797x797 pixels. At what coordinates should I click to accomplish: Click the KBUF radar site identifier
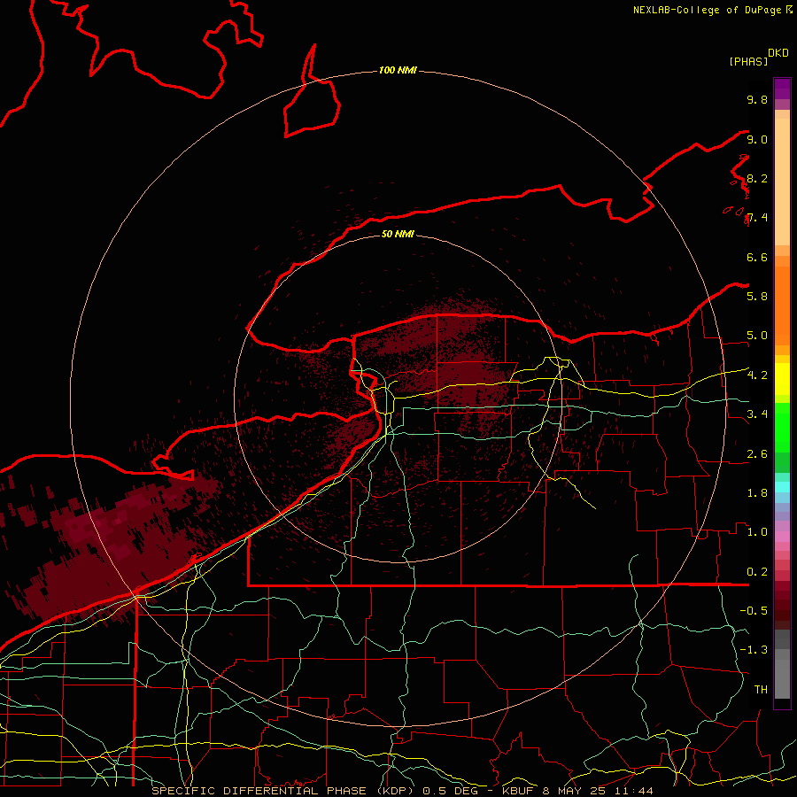click(518, 791)
